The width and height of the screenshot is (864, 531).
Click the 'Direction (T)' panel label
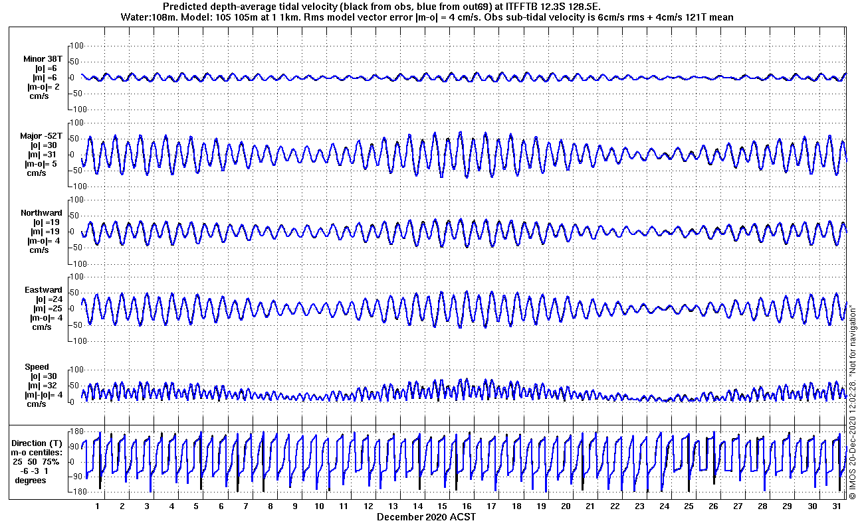click(38, 443)
